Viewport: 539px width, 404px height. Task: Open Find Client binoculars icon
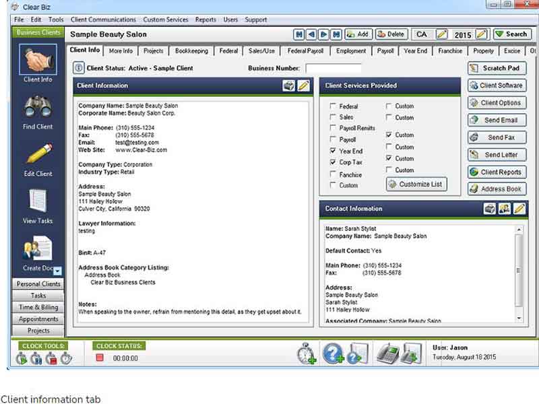[38, 107]
